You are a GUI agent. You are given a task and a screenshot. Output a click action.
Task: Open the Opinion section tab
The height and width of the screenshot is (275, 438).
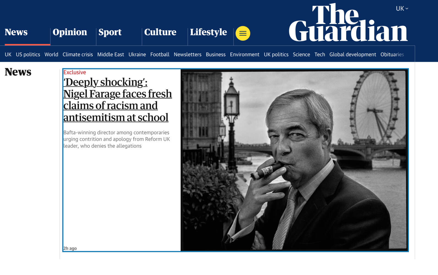(70, 32)
